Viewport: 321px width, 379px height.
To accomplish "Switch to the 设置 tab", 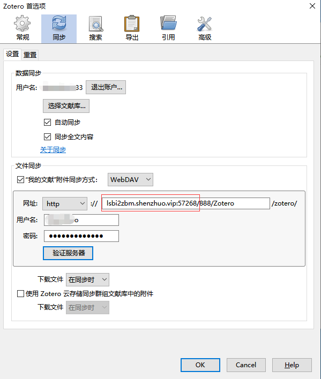I will tap(12, 54).
